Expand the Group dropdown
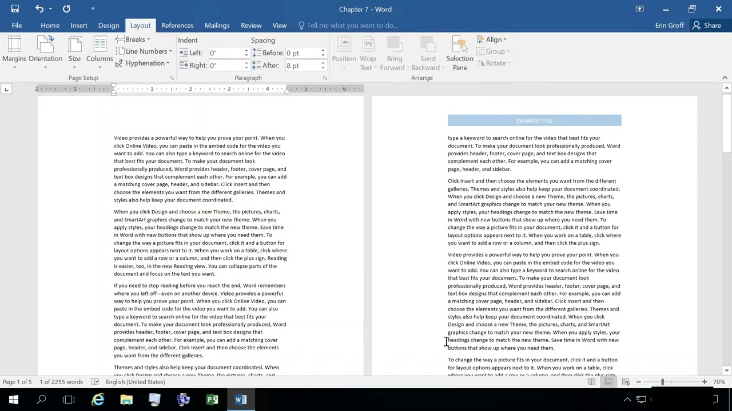This screenshot has height=411, width=732. [x=493, y=51]
